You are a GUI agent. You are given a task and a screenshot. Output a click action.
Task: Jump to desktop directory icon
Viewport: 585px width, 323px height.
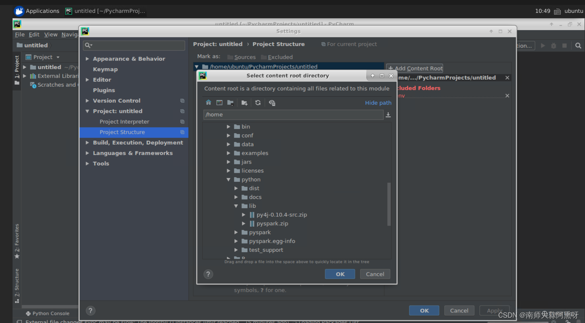click(219, 103)
